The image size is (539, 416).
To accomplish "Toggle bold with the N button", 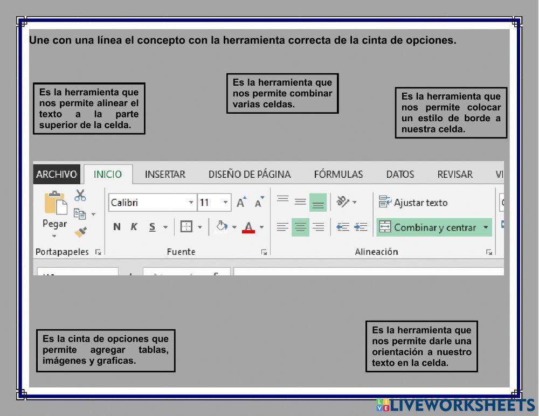I will pyautogui.click(x=116, y=227).
